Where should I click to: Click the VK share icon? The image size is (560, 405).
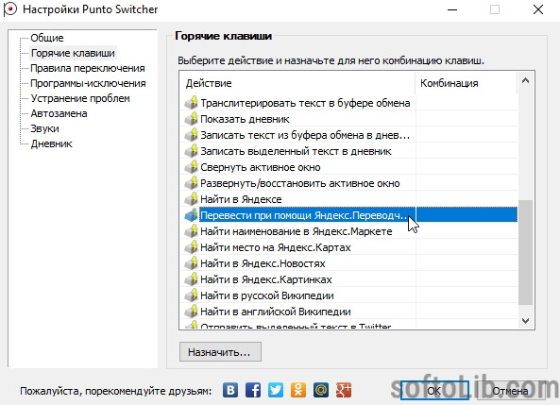[230, 390]
